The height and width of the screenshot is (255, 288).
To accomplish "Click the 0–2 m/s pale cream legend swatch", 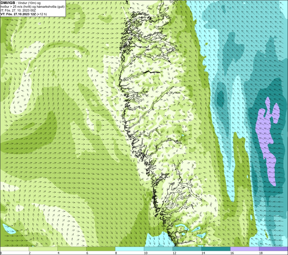I will click(14, 249).
